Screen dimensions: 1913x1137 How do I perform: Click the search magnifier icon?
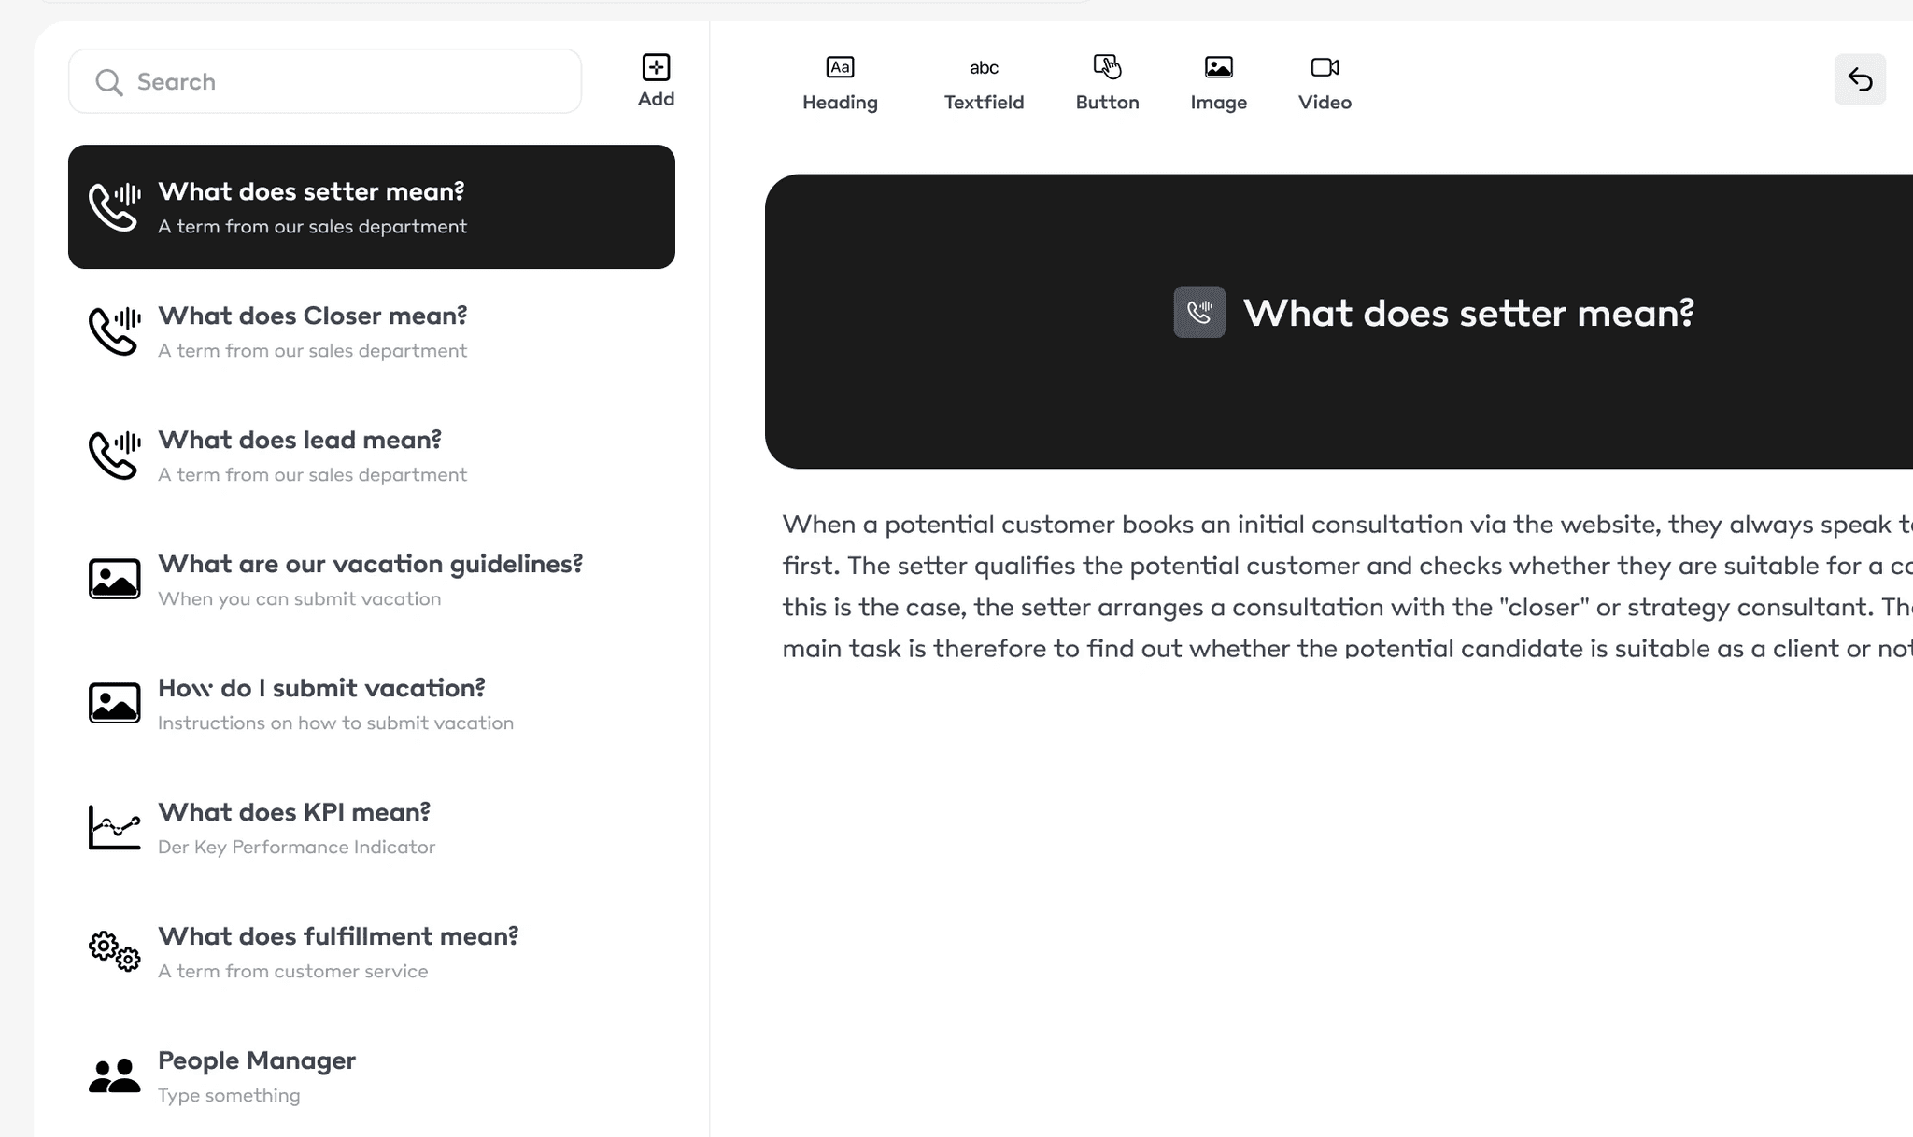[x=109, y=82]
